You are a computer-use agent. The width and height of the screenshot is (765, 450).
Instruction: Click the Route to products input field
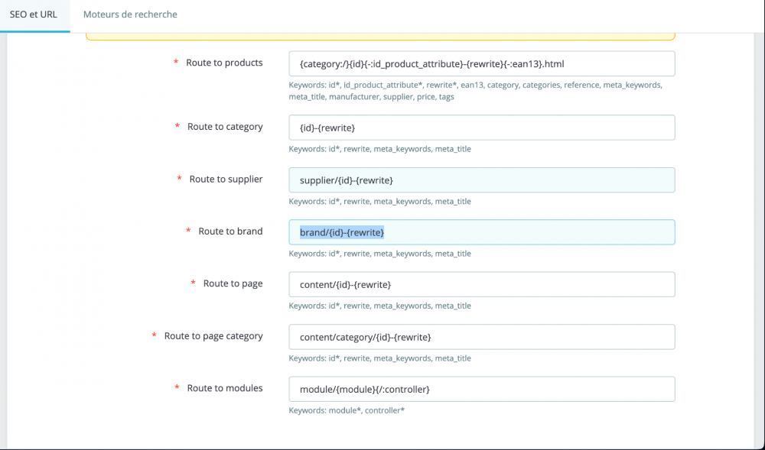pyautogui.click(x=480, y=63)
